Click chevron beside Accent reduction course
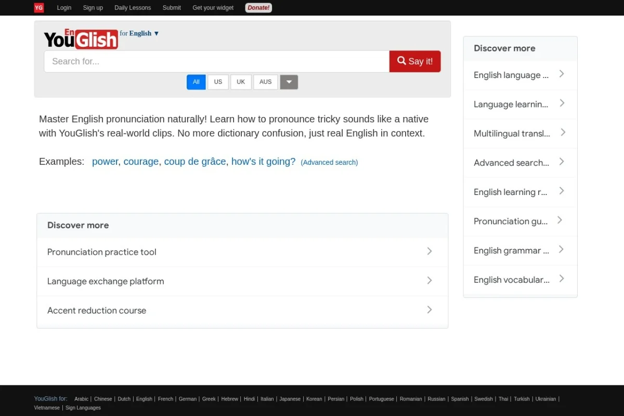 (430, 309)
